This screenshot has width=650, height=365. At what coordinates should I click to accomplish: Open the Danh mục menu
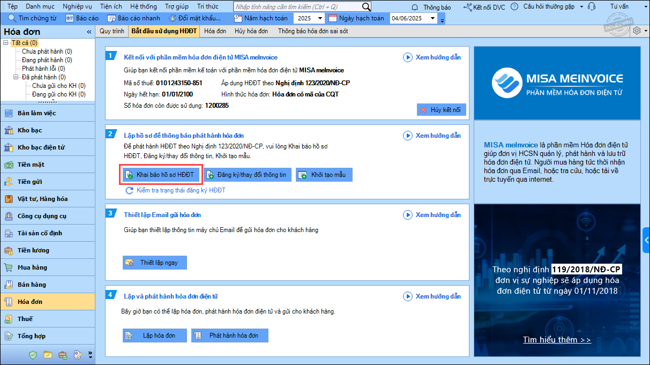40,6
